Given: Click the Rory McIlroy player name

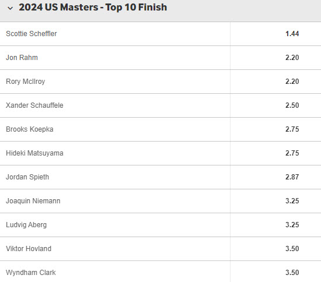Looking at the screenshot, I should [25, 82].
